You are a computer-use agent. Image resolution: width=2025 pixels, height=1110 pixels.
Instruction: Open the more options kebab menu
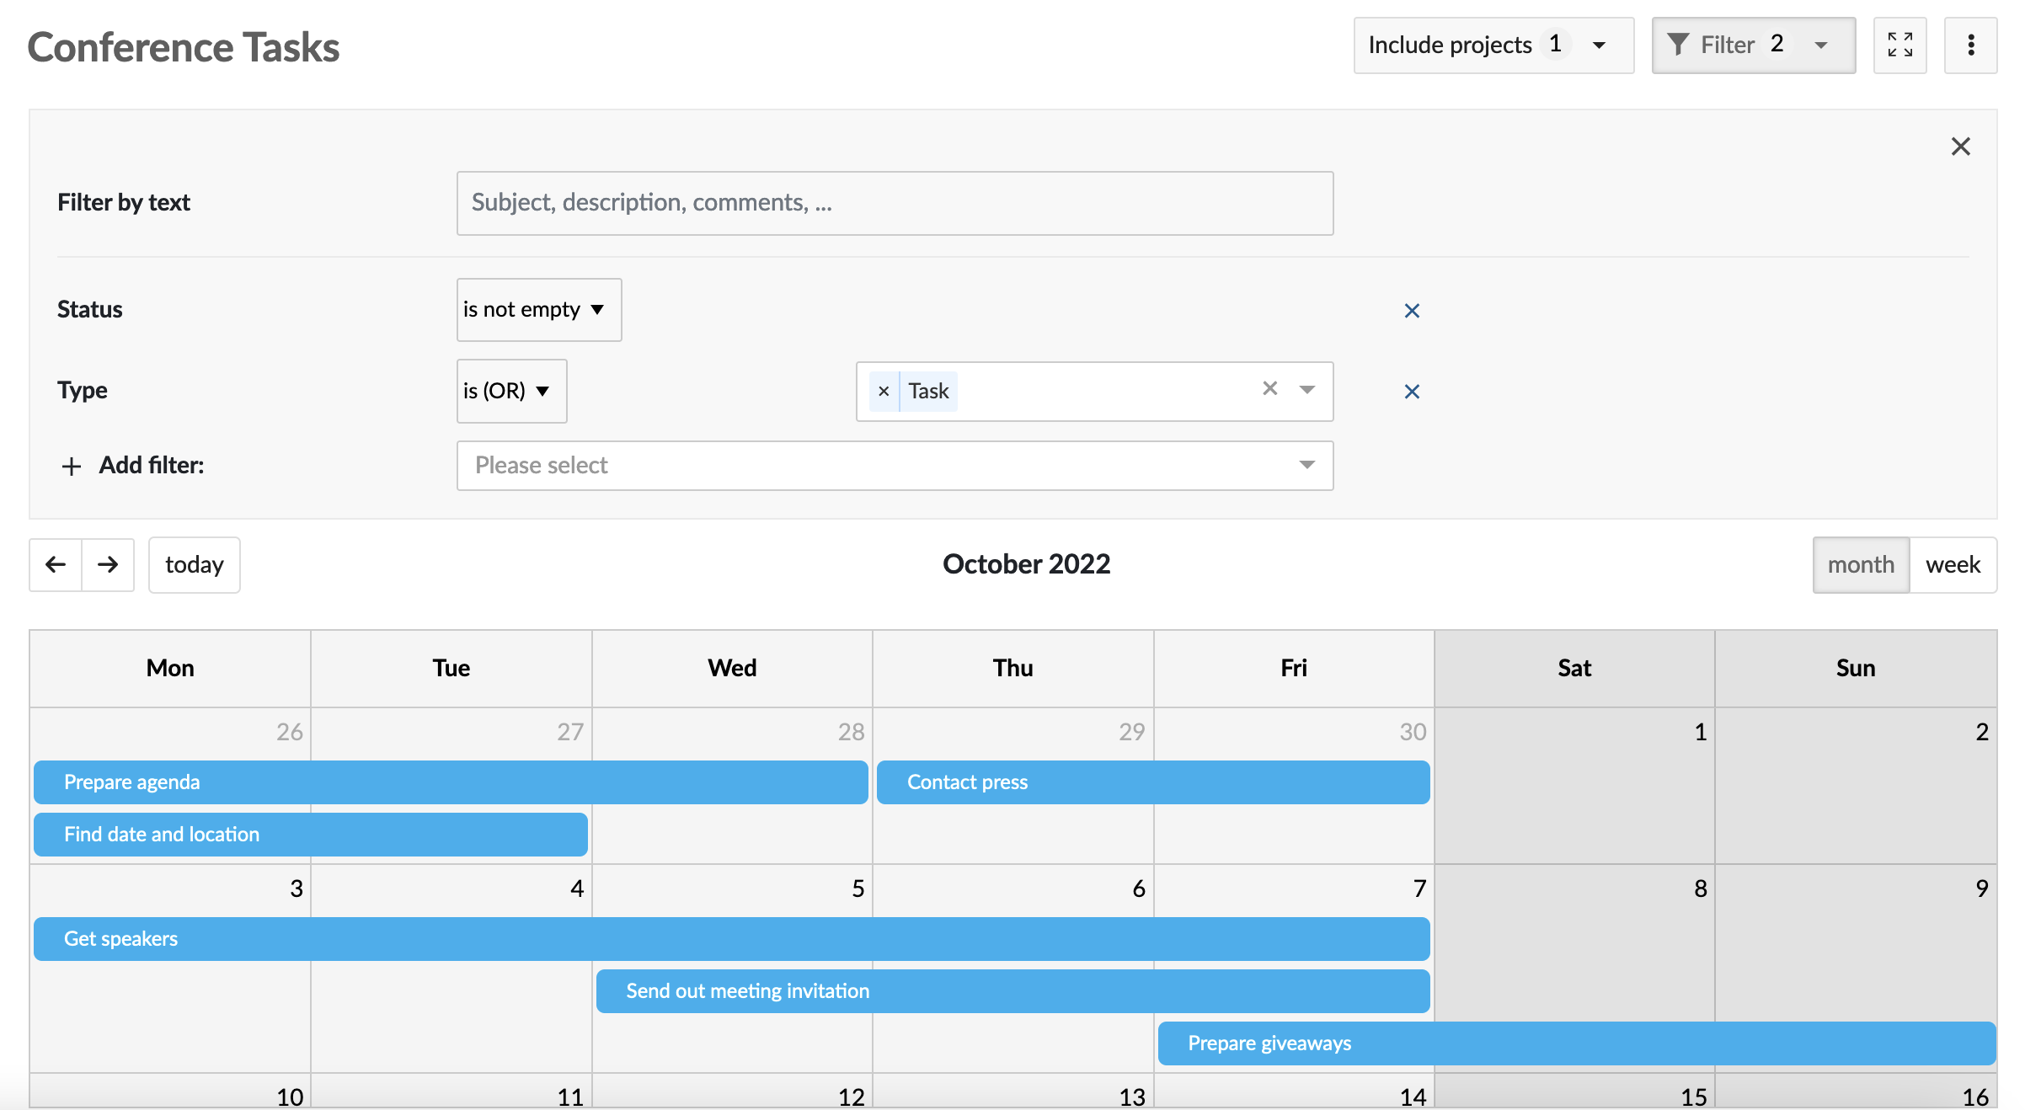coord(1970,45)
